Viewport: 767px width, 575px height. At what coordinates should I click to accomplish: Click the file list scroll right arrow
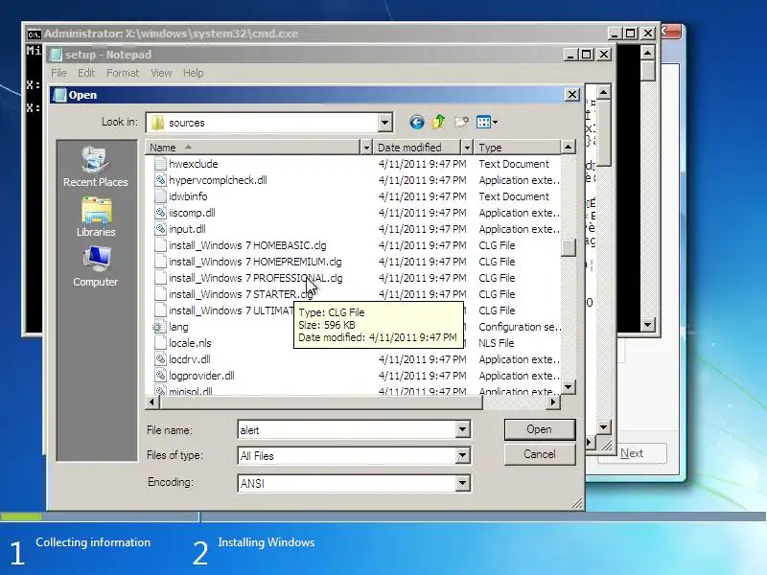tap(553, 402)
